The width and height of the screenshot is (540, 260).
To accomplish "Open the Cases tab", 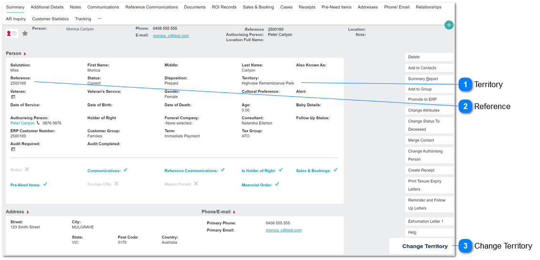I will (x=287, y=7).
